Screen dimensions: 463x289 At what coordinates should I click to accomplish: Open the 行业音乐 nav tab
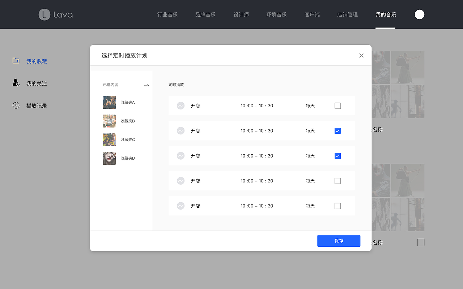tap(167, 14)
